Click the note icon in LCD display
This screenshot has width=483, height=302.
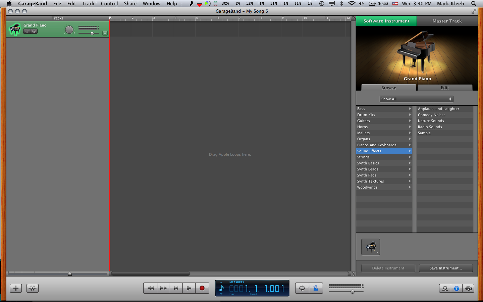(221, 288)
